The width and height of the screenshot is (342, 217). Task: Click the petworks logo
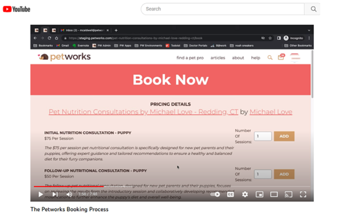[x=64, y=57]
